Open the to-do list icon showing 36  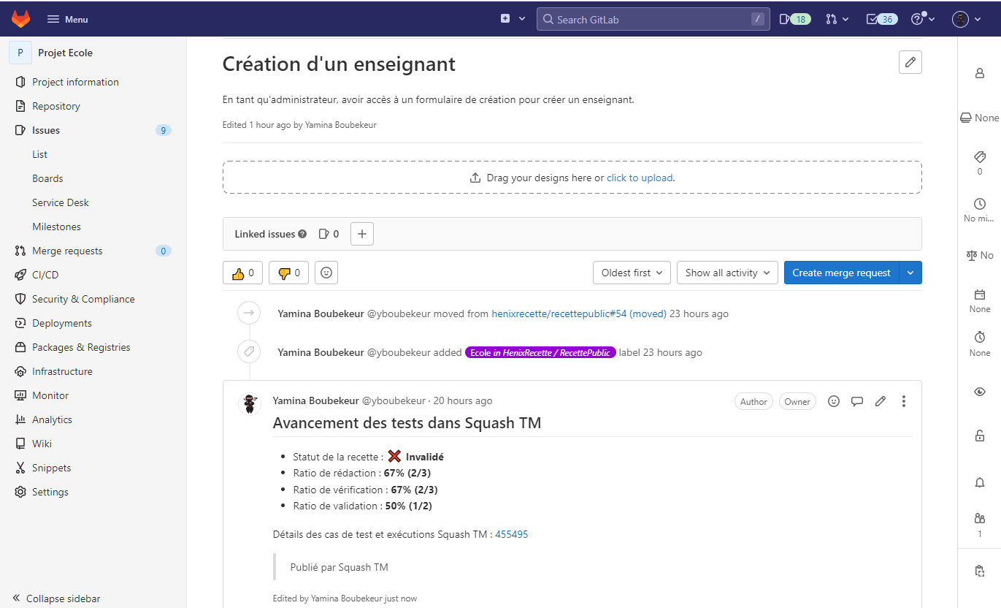point(881,18)
